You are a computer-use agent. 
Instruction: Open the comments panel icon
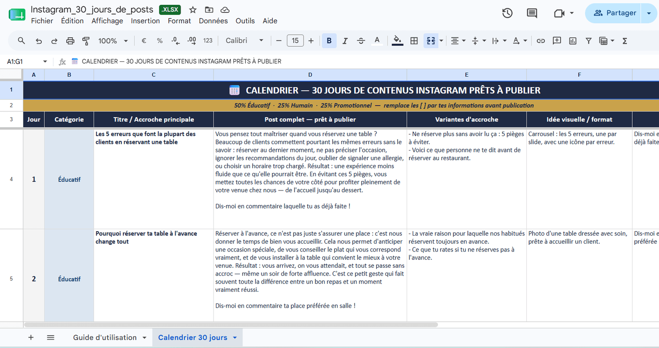click(x=532, y=13)
